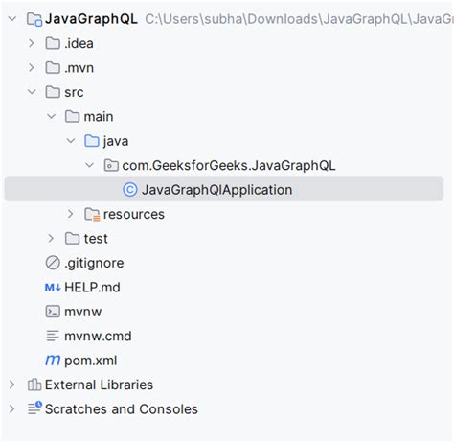454x443 pixels.
Task: Click the terminal script icon beside mvnw
Action: (53, 312)
